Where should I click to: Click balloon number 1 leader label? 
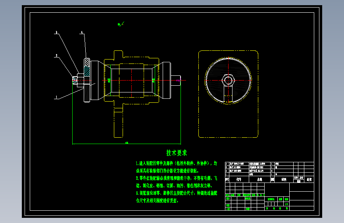click(x=56, y=97)
